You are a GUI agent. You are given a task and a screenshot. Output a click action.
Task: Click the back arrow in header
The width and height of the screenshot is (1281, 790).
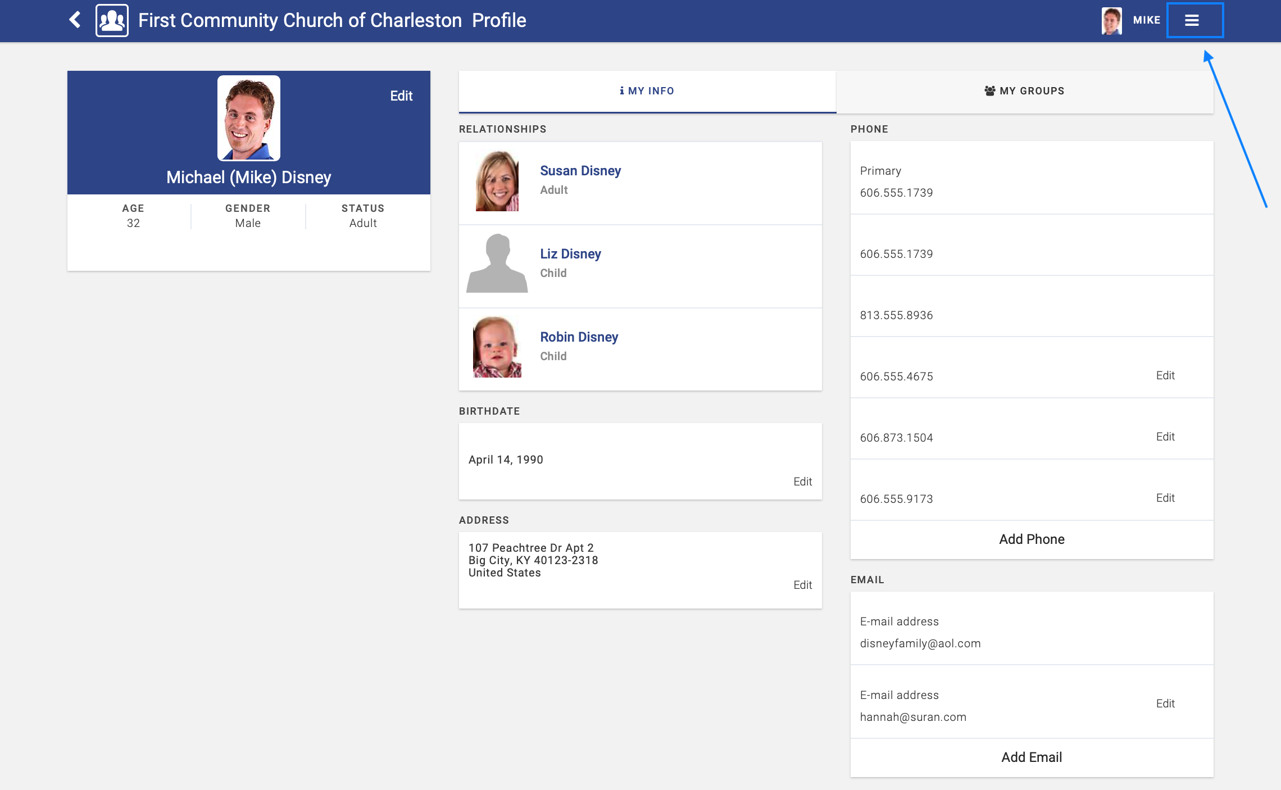pyautogui.click(x=75, y=20)
